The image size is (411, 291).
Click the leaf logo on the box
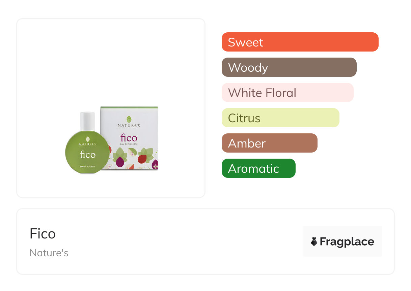coord(129,119)
